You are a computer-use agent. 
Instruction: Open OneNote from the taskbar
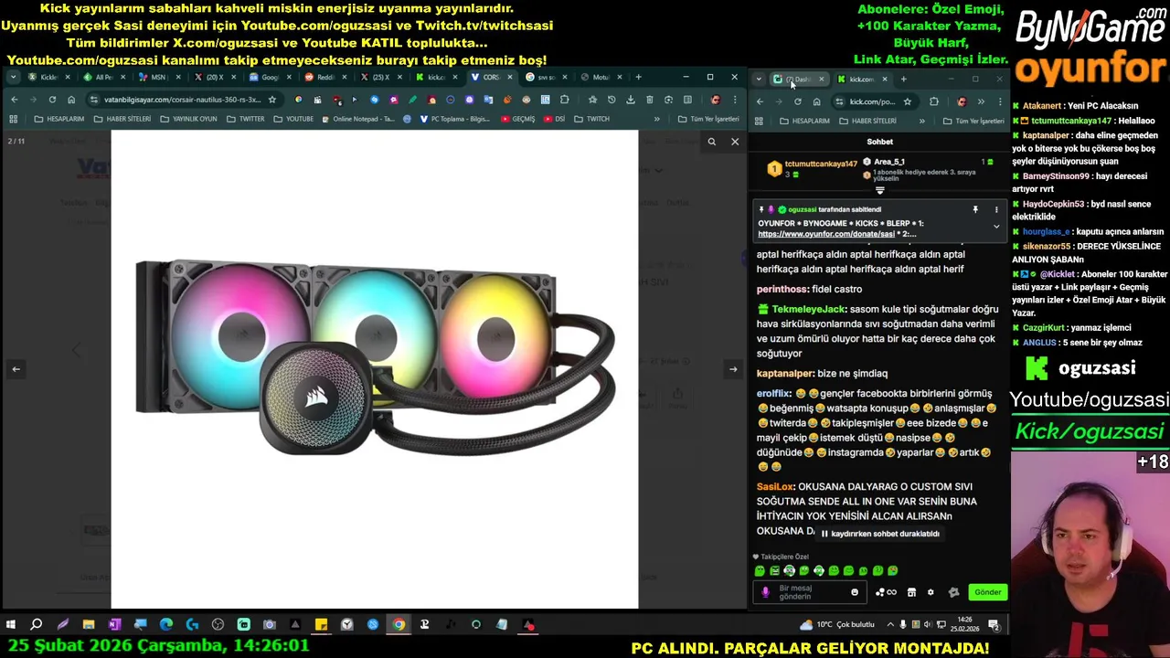coord(114,625)
